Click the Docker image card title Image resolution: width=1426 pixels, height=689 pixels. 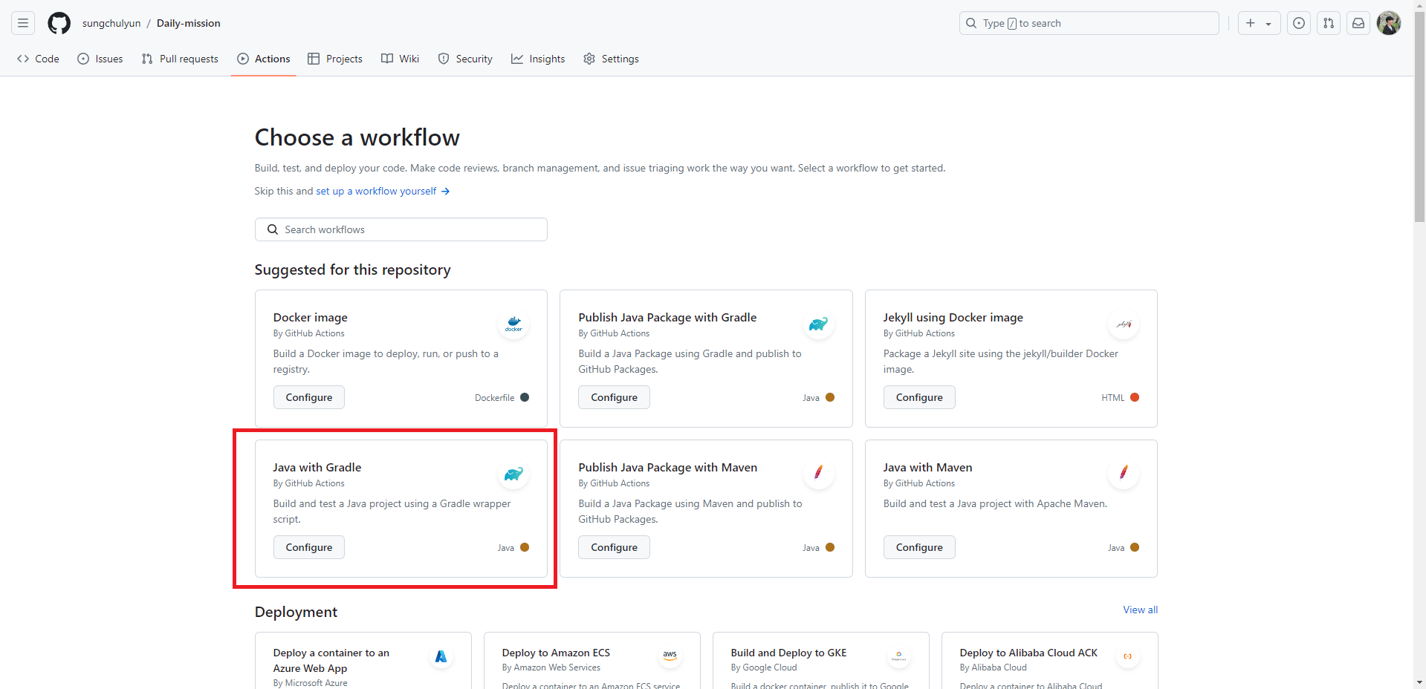click(x=310, y=317)
